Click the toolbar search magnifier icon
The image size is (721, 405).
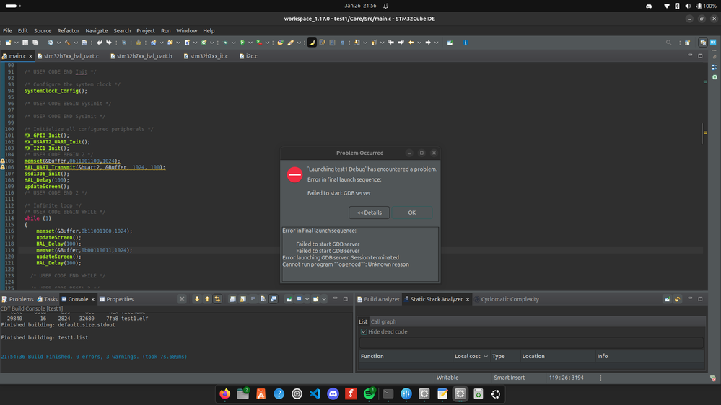668,43
